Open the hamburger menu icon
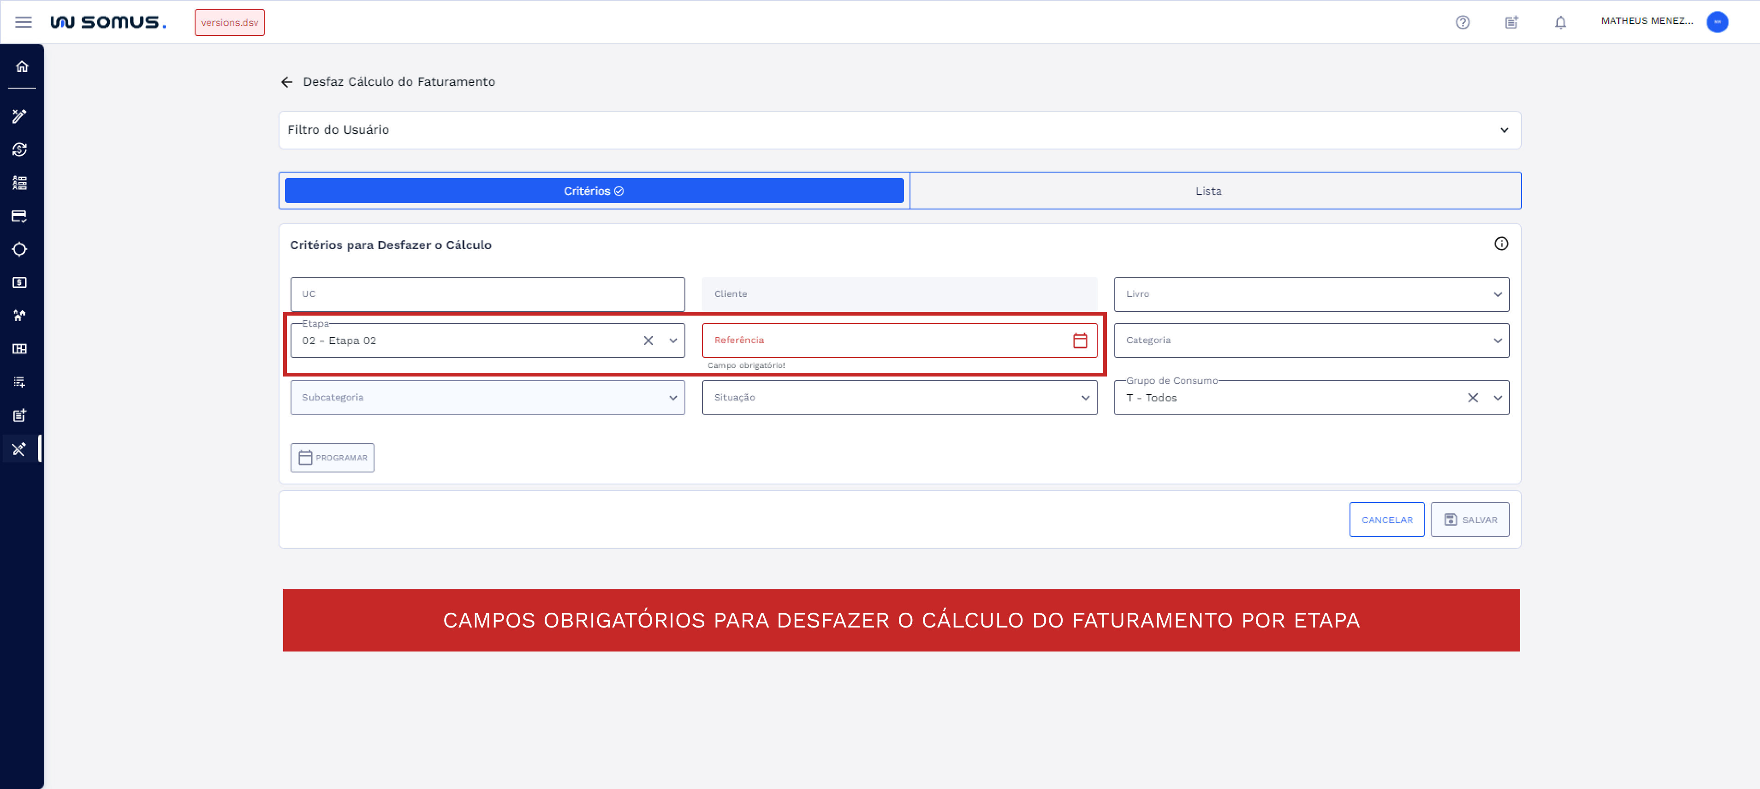Image resolution: width=1760 pixels, height=789 pixels. click(23, 22)
